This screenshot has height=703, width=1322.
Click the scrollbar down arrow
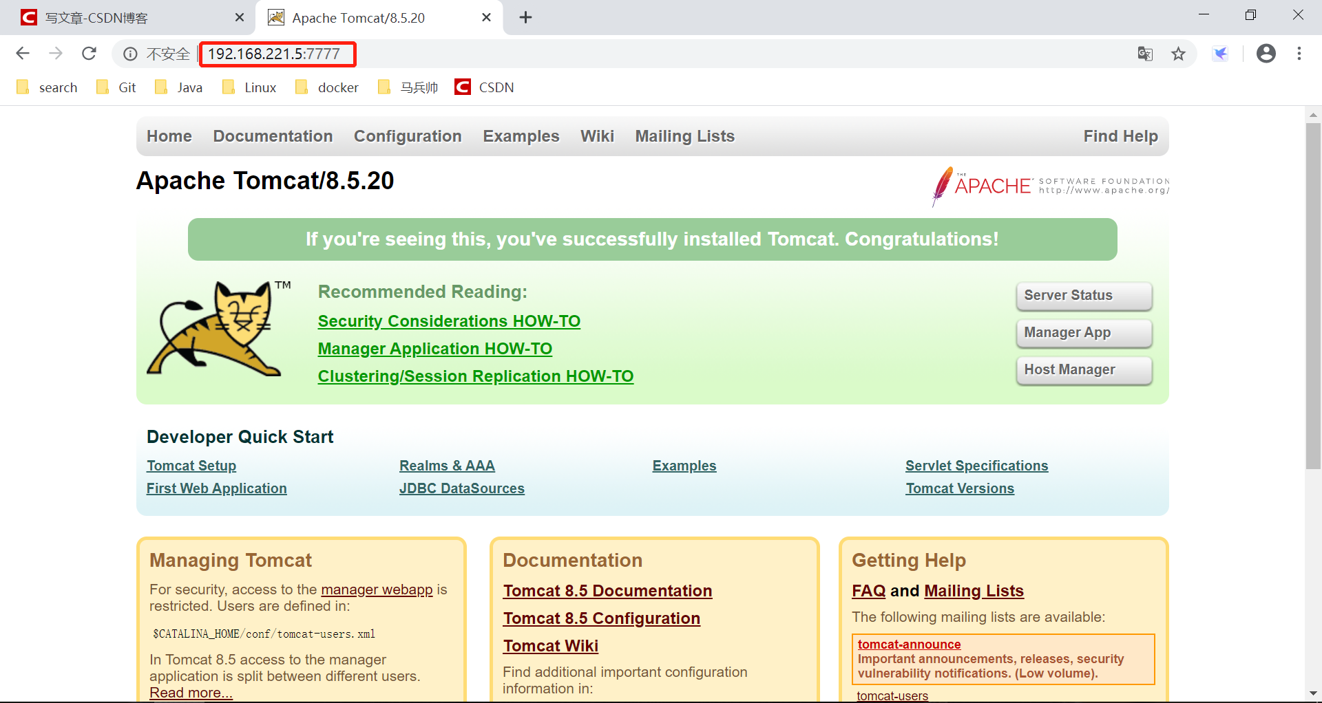[x=1313, y=693]
